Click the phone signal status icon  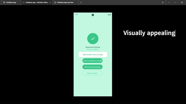click(x=109, y=15)
